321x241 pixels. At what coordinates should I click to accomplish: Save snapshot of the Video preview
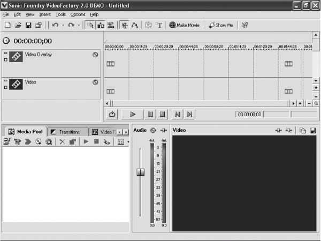point(313,130)
